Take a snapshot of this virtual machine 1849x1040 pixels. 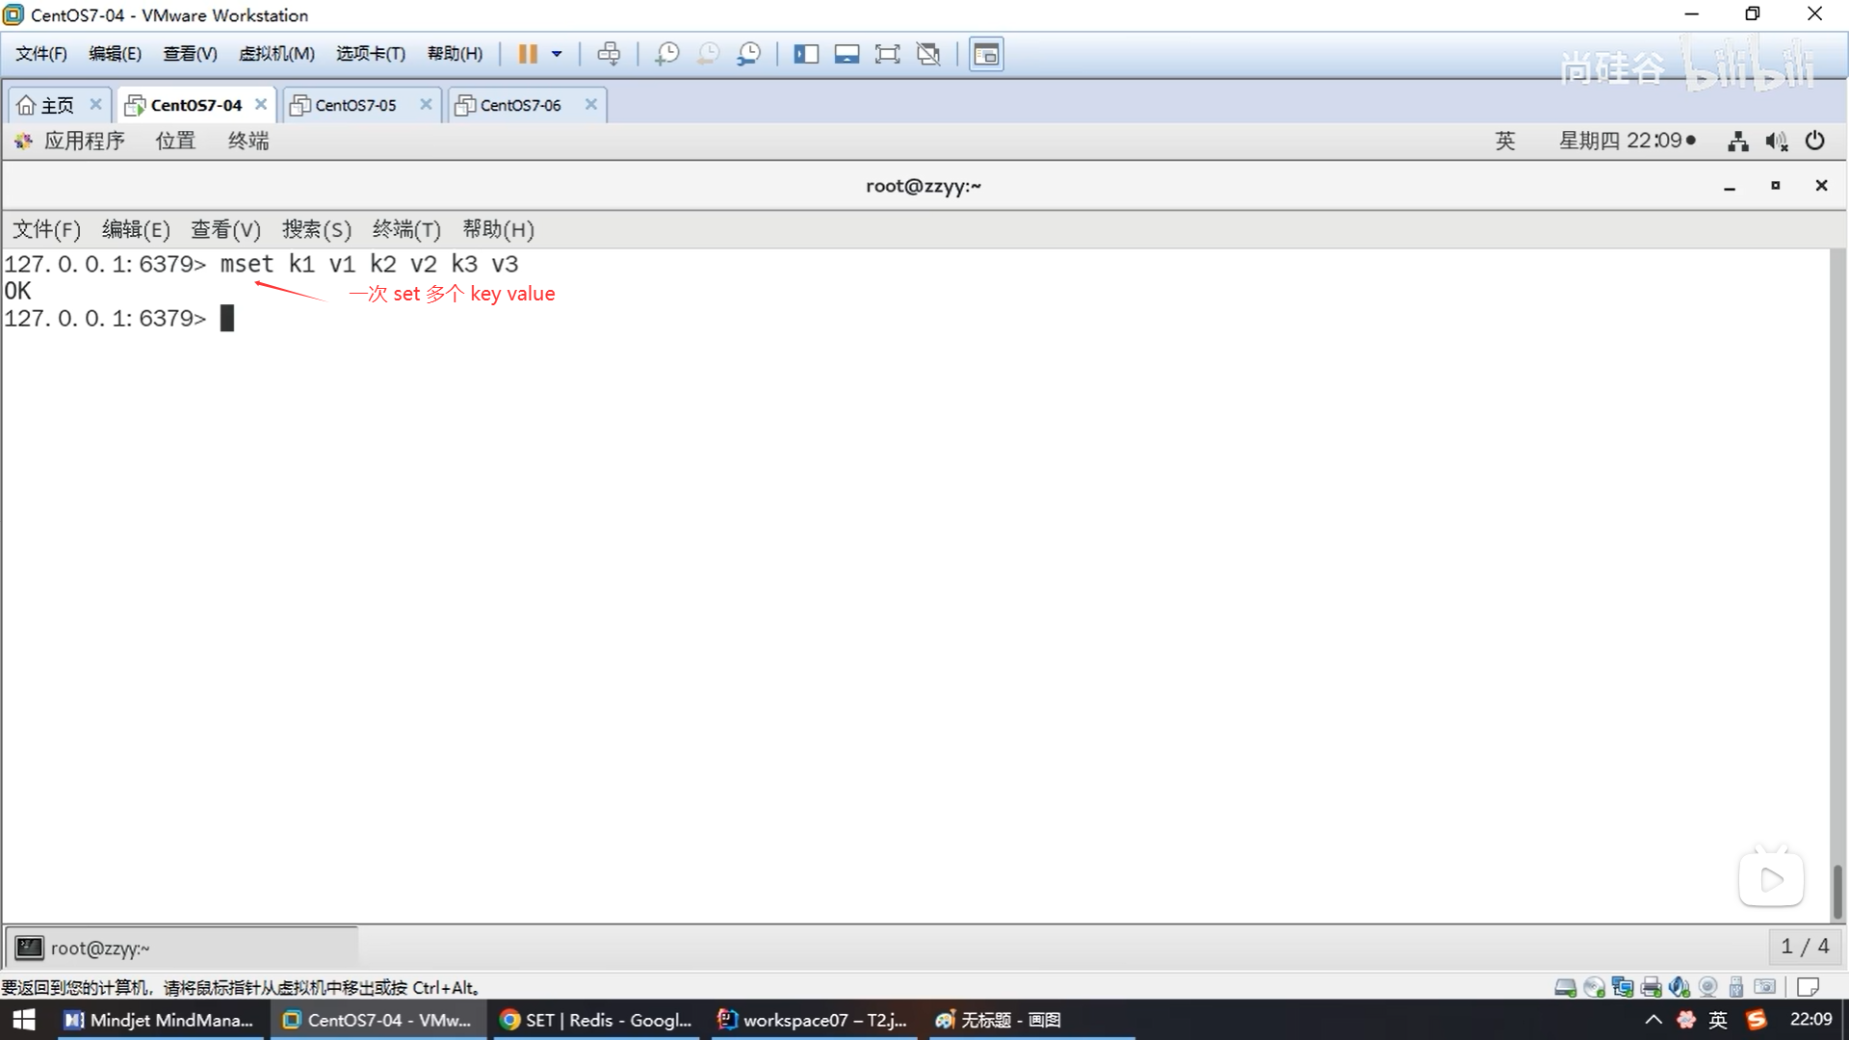click(x=666, y=54)
